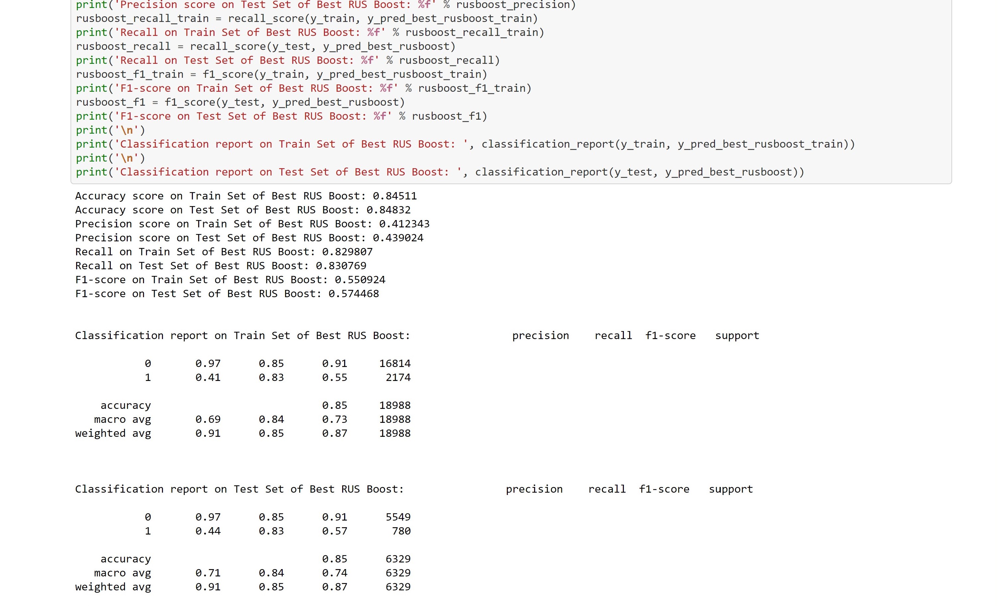Click the rusboost_f1 test assignment code line
Screen dimensions: 998x606
240,102
